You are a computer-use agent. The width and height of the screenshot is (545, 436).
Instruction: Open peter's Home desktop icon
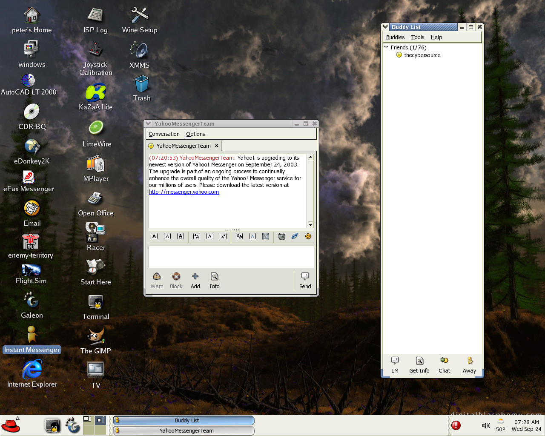tap(32, 20)
